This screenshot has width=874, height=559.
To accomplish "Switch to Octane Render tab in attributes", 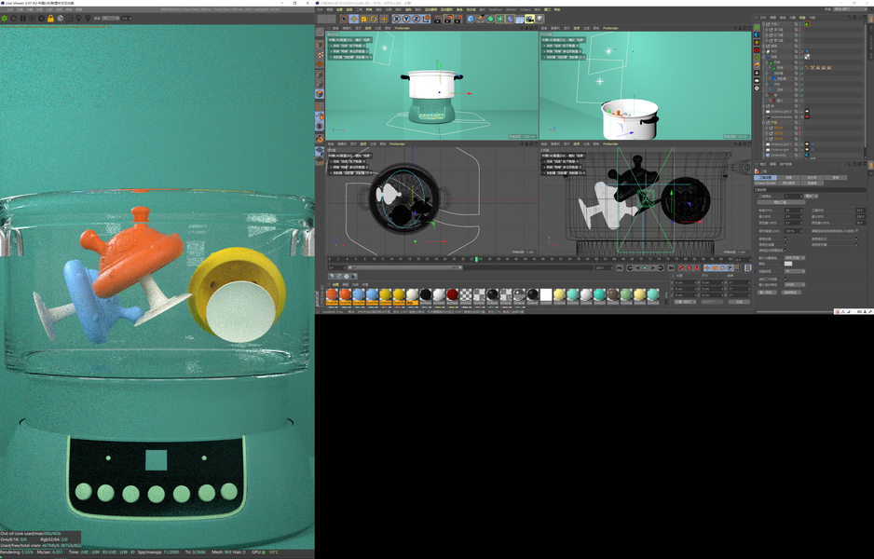I will [x=765, y=183].
